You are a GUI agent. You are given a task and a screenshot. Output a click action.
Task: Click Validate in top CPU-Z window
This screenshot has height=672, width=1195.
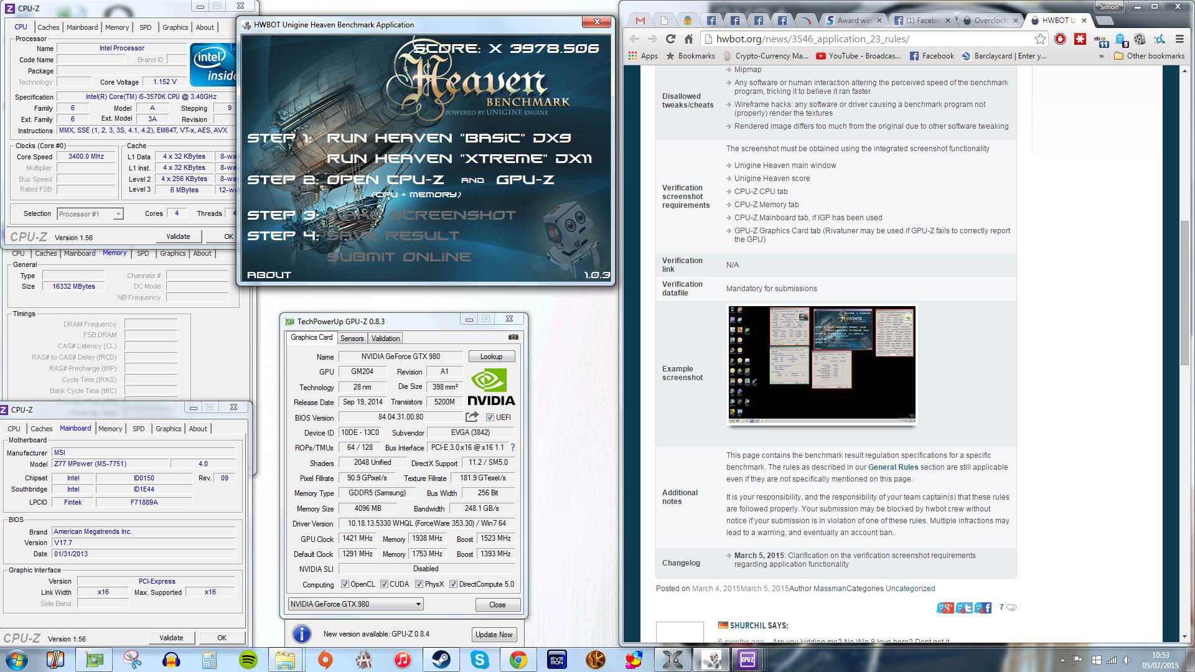click(x=178, y=236)
